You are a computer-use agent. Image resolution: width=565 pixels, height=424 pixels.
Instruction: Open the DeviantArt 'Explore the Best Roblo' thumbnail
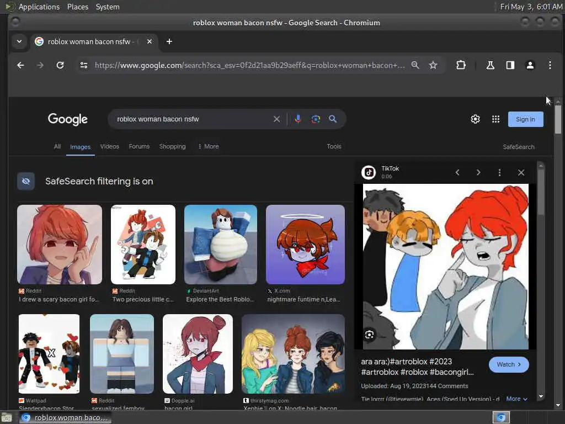coord(221,245)
